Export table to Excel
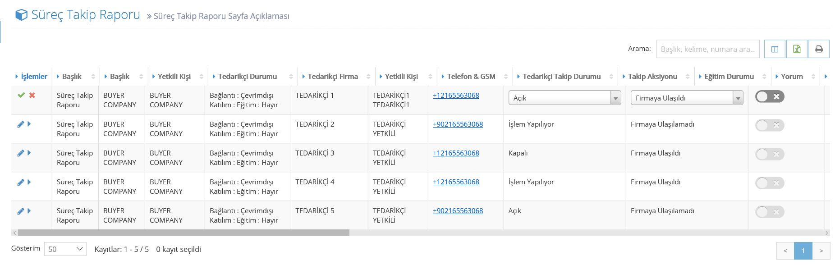This screenshot has height=265, width=835. click(x=797, y=49)
